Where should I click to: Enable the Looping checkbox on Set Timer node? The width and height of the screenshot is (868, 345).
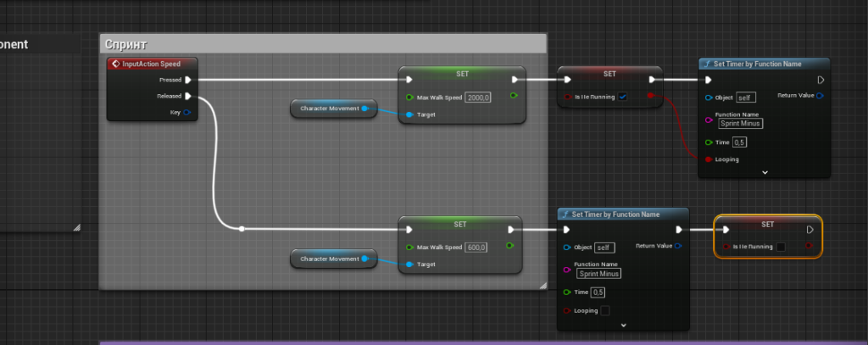click(604, 311)
